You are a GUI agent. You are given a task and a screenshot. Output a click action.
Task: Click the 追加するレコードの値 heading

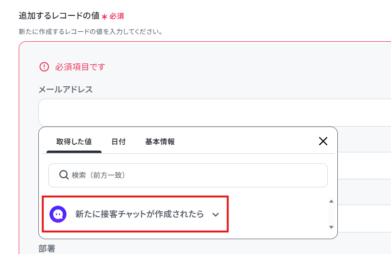coord(59,16)
